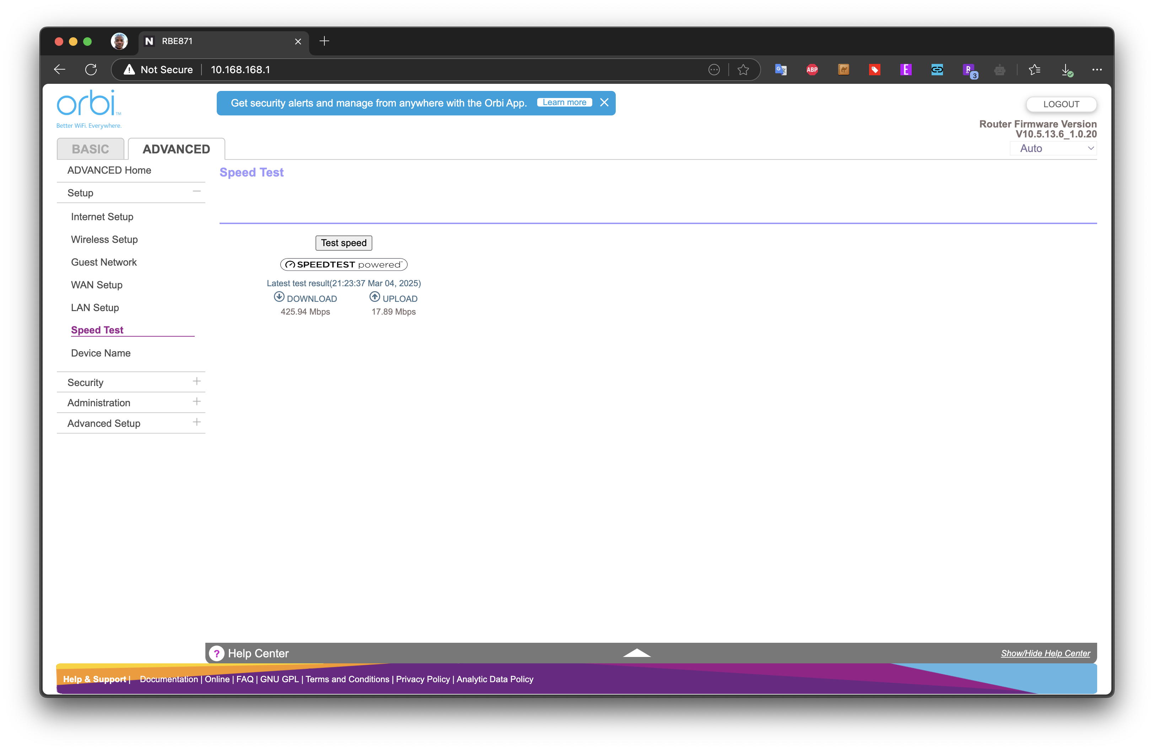The height and width of the screenshot is (750, 1154).
Task: Open the browser favorites list icon
Action: point(1034,70)
